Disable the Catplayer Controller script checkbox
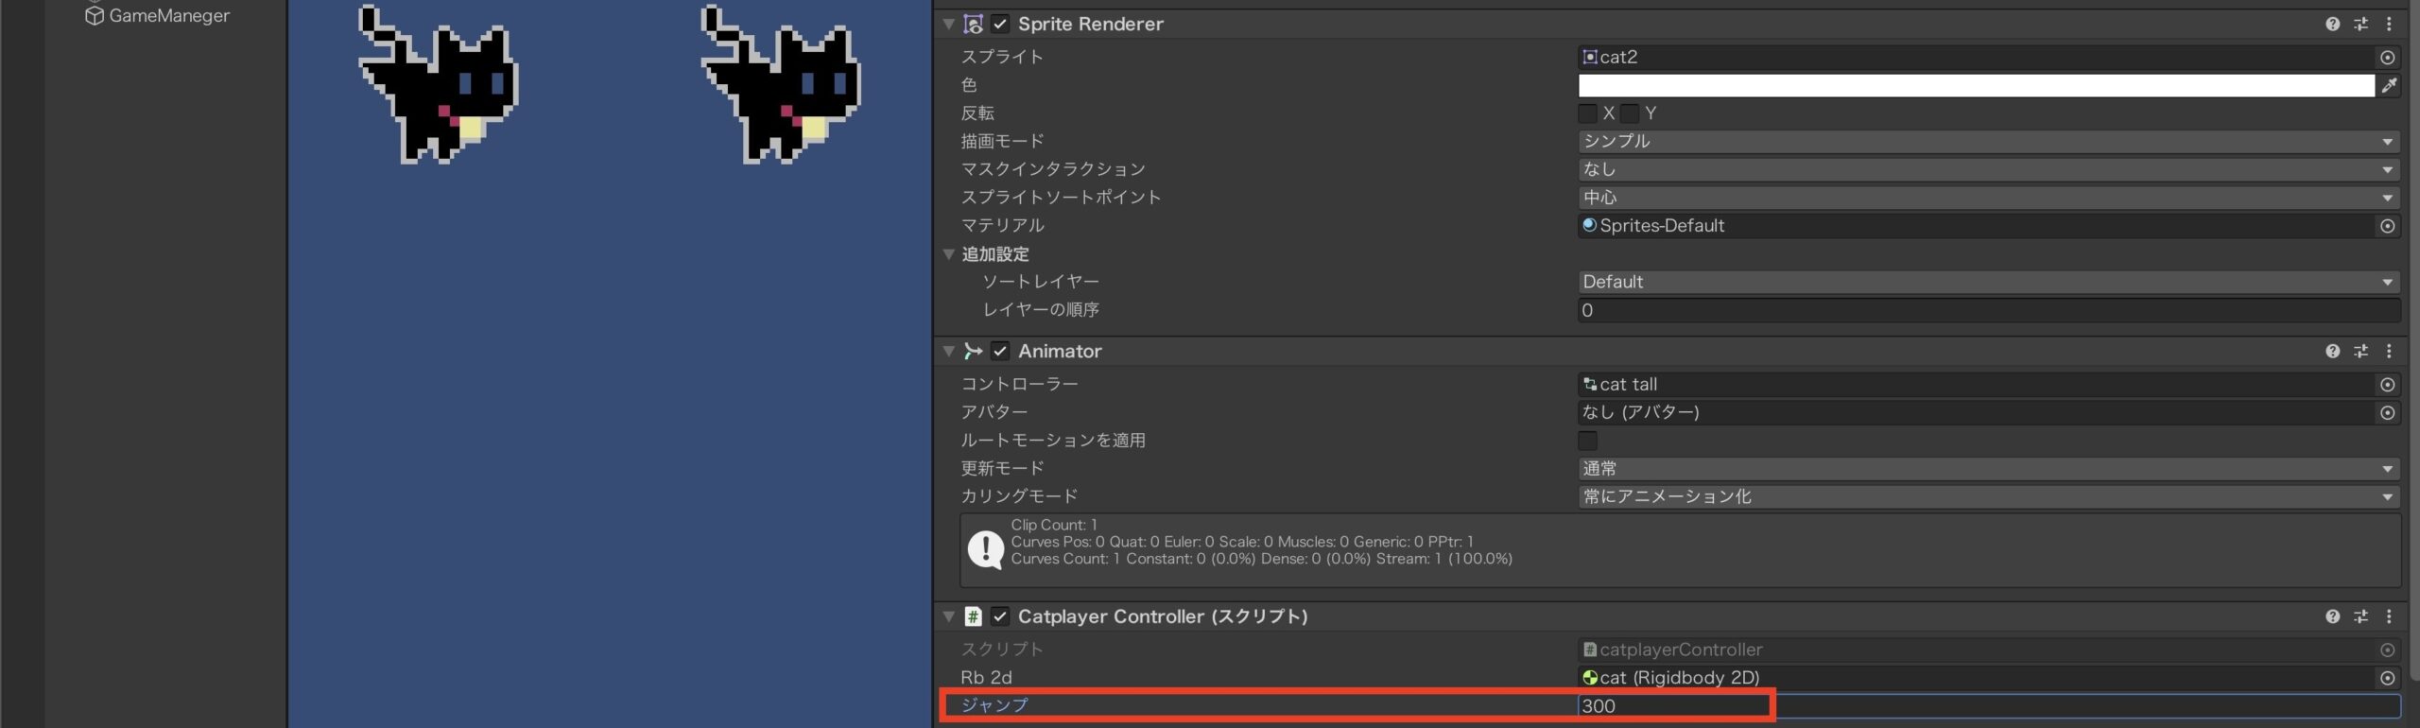The height and width of the screenshot is (728, 2420). coord(1000,616)
